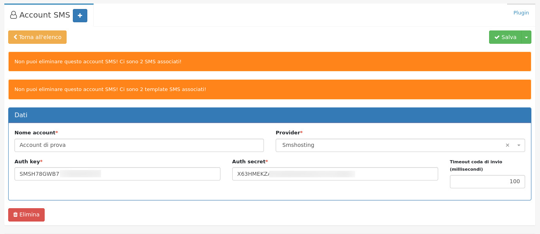Select the Account SMS tab title
Screen dimensions: 540x234
click(x=45, y=15)
